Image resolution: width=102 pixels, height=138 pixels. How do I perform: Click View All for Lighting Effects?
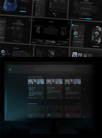[x=79, y=104]
